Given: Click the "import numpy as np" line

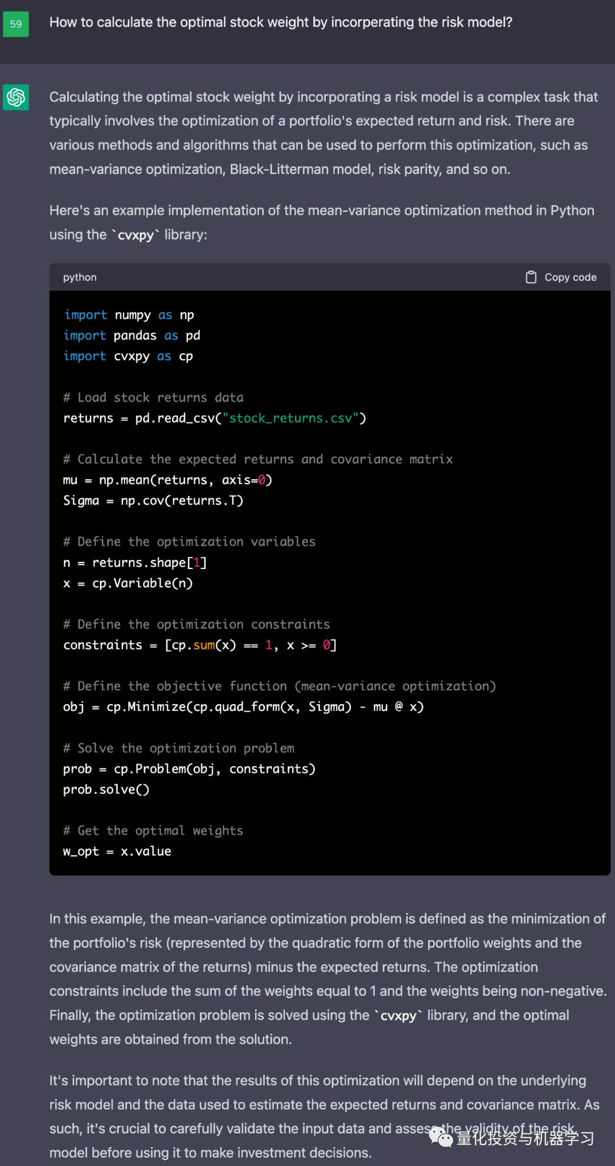Looking at the screenshot, I should 129,315.
